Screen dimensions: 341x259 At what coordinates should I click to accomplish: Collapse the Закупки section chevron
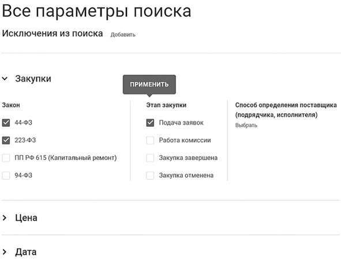[x=5, y=78]
